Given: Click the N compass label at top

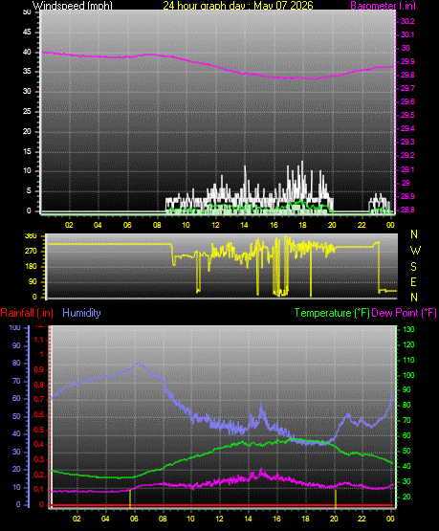Looking at the screenshot, I should [413, 234].
